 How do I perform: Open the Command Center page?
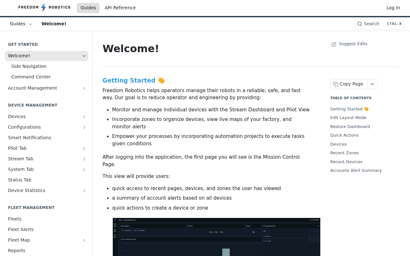point(31,77)
